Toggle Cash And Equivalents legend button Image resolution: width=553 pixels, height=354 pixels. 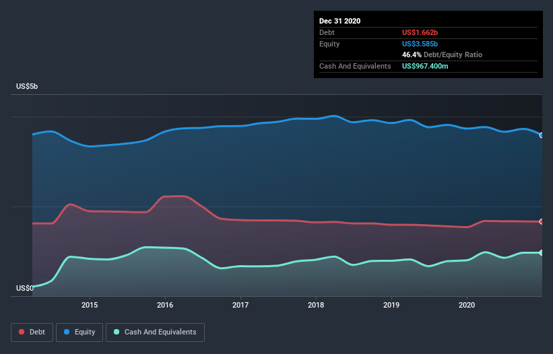(155, 332)
